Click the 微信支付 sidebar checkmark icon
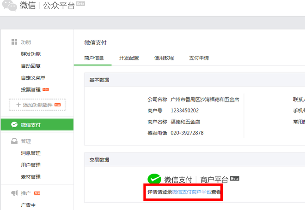The image size is (305, 210). coord(14,124)
